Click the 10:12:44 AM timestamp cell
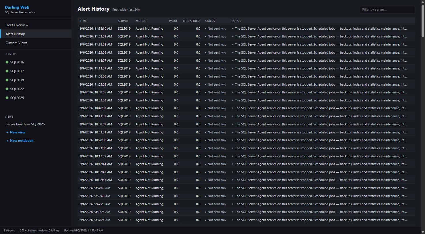 coord(96,164)
